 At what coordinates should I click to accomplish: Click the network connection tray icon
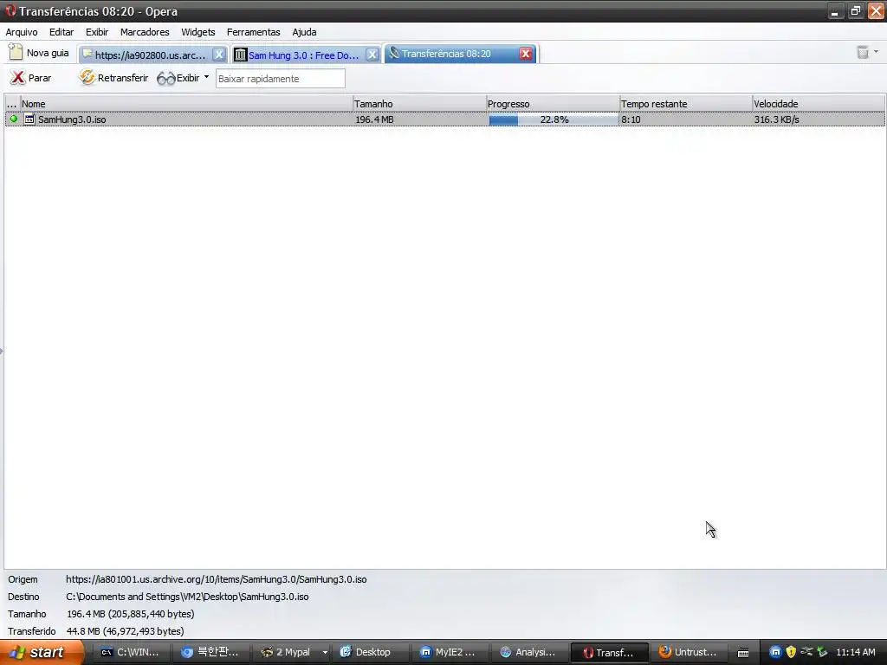pos(806,651)
